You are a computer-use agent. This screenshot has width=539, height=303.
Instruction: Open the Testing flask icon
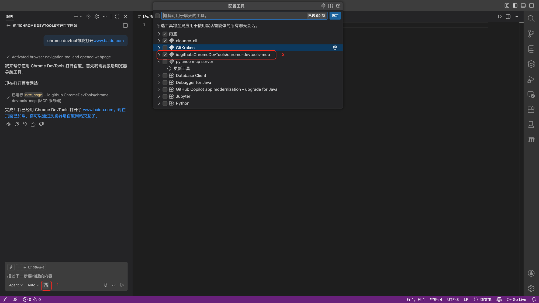coord(531,125)
